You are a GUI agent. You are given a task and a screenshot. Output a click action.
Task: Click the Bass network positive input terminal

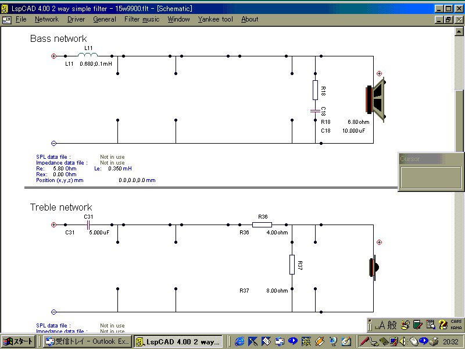pos(53,56)
